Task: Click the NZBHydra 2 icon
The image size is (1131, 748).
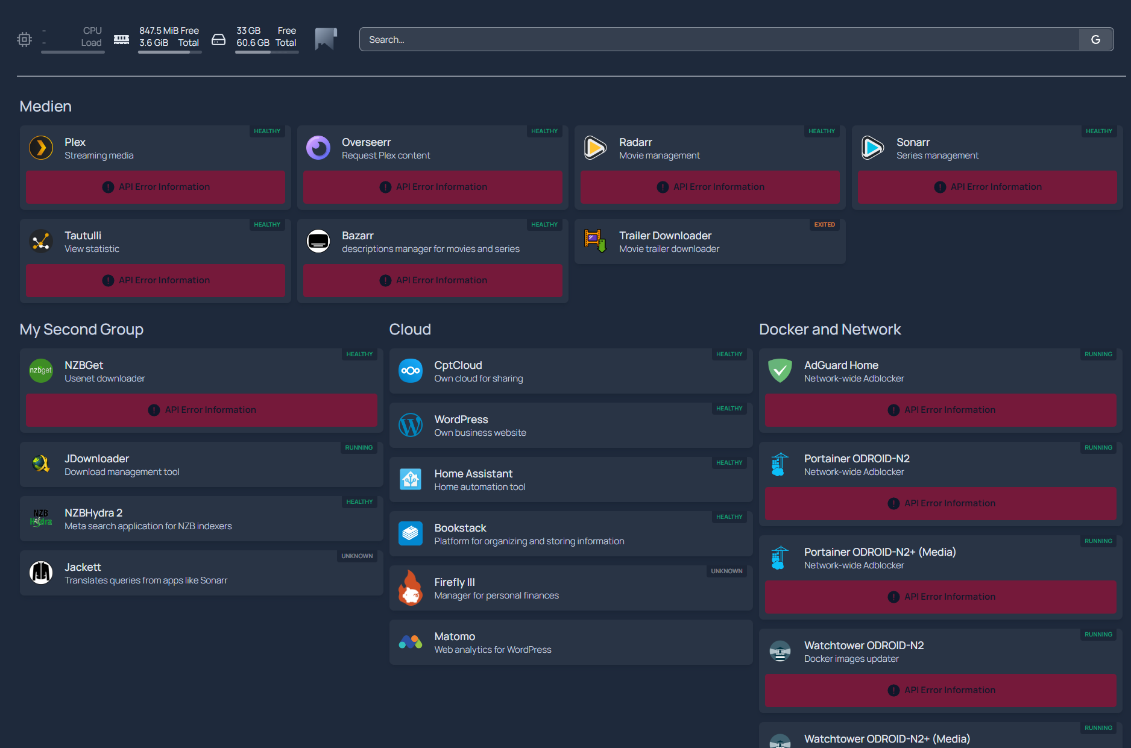Action: point(41,518)
